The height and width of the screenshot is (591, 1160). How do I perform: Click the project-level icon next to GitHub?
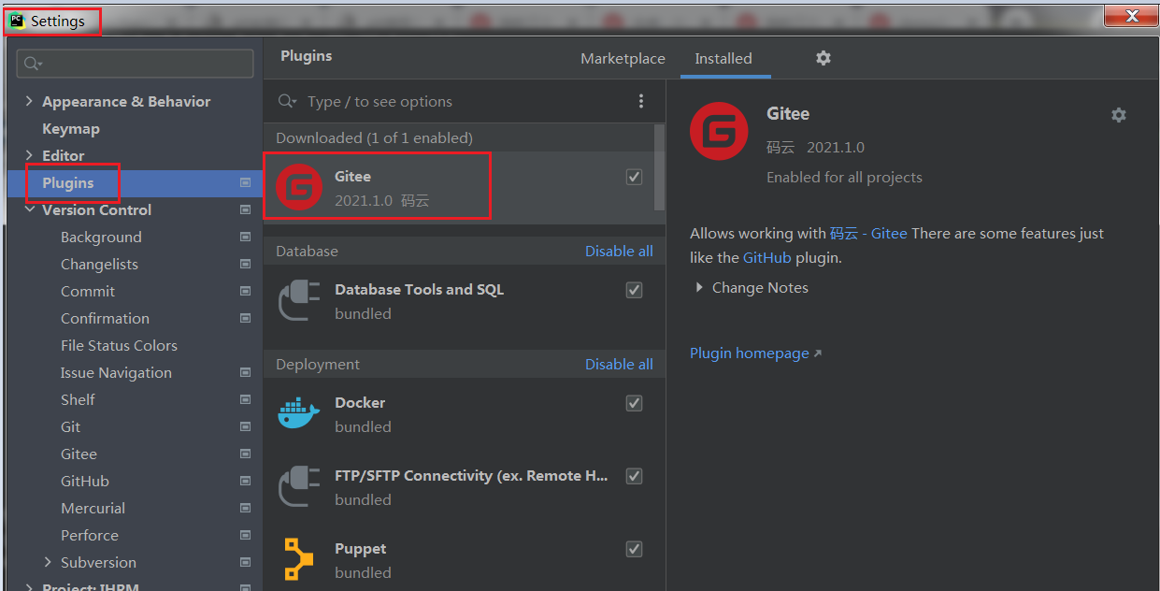pyautogui.click(x=245, y=481)
